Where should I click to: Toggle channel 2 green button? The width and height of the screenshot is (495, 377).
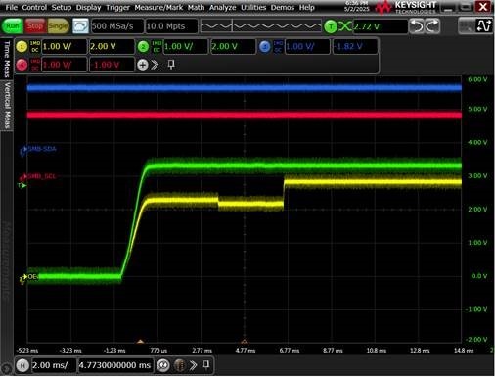click(x=143, y=47)
